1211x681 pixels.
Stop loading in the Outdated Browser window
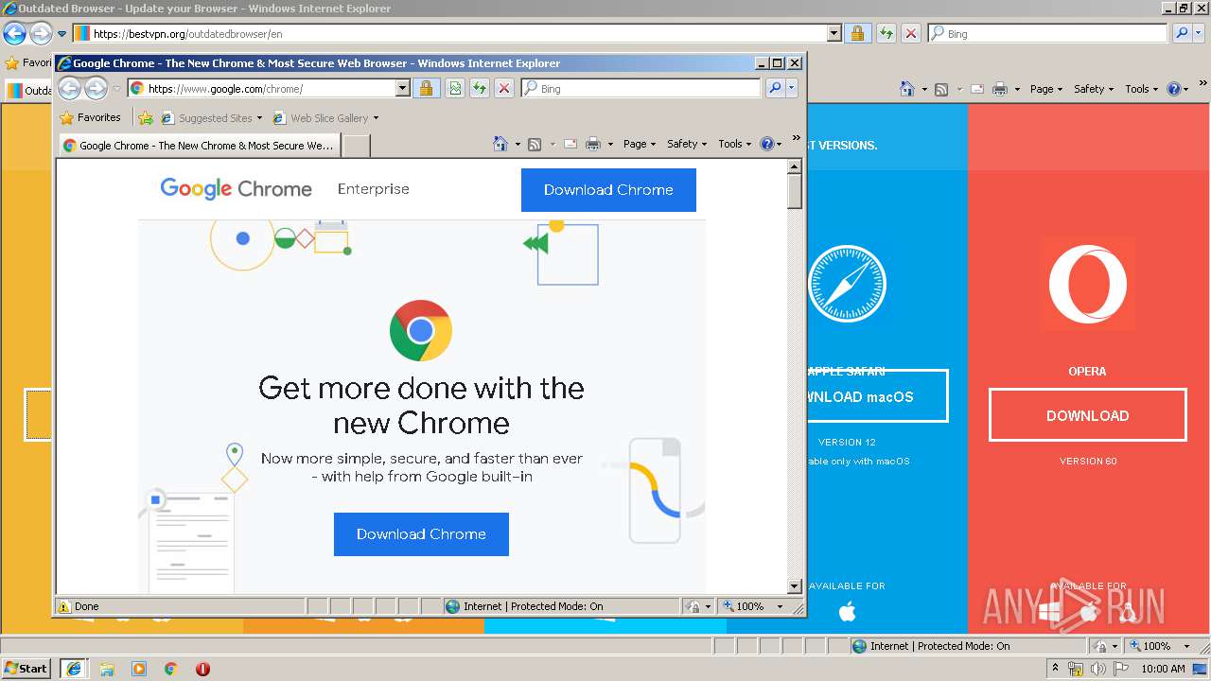(x=911, y=34)
